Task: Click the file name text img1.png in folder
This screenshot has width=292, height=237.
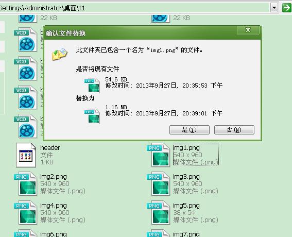Action: (186, 148)
